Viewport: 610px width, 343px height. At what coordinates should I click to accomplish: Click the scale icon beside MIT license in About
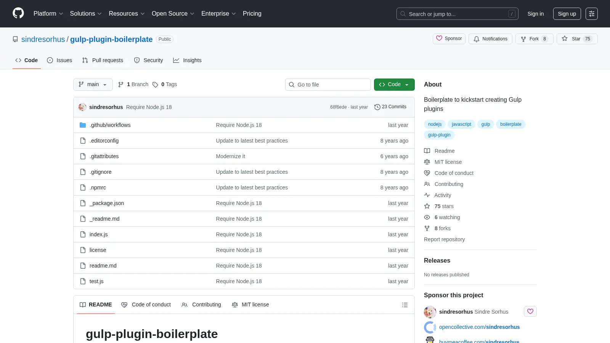427,162
